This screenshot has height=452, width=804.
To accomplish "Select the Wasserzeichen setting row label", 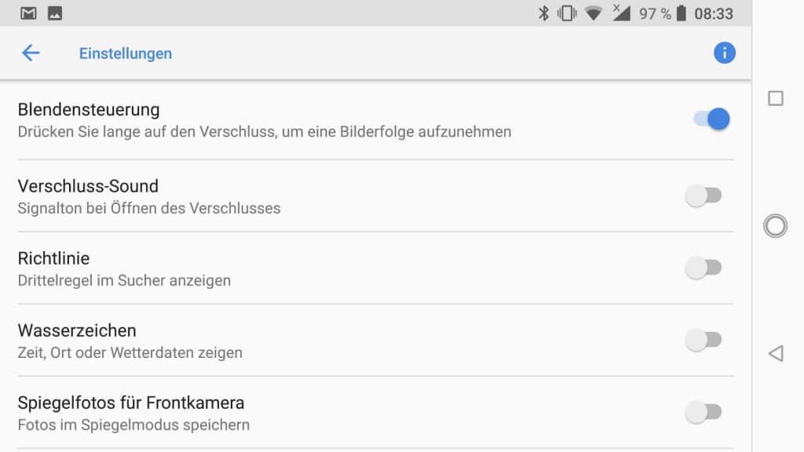I will (x=77, y=330).
